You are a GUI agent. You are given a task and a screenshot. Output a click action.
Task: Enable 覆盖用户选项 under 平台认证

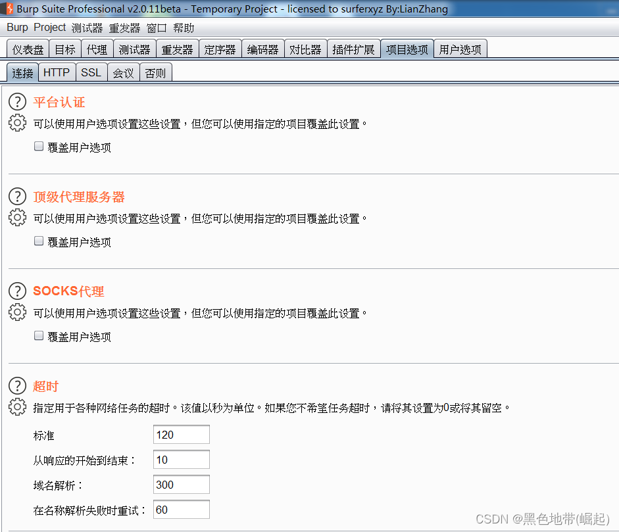click(39, 147)
